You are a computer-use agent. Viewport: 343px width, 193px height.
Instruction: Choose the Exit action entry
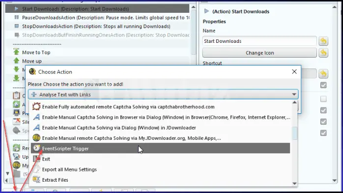[x=160, y=159]
